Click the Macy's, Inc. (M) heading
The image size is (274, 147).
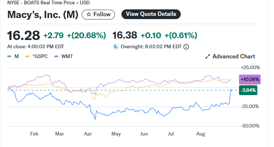[x=42, y=15]
